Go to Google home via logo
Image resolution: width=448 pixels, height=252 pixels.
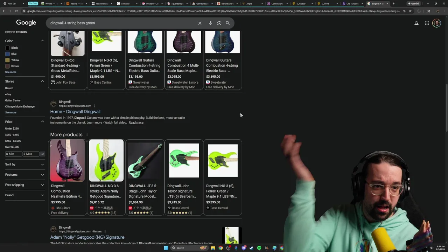point(26,23)
